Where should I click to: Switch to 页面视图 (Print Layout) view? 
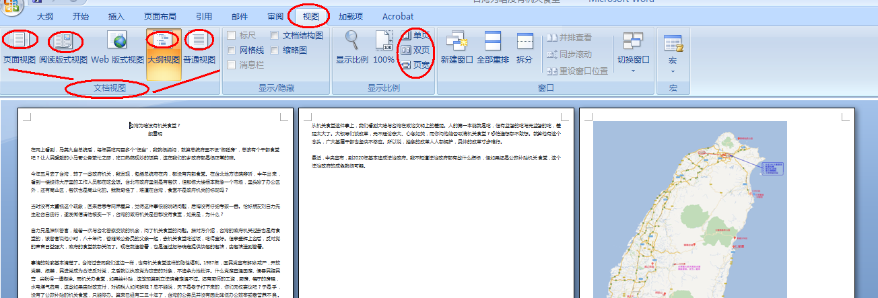20,47
